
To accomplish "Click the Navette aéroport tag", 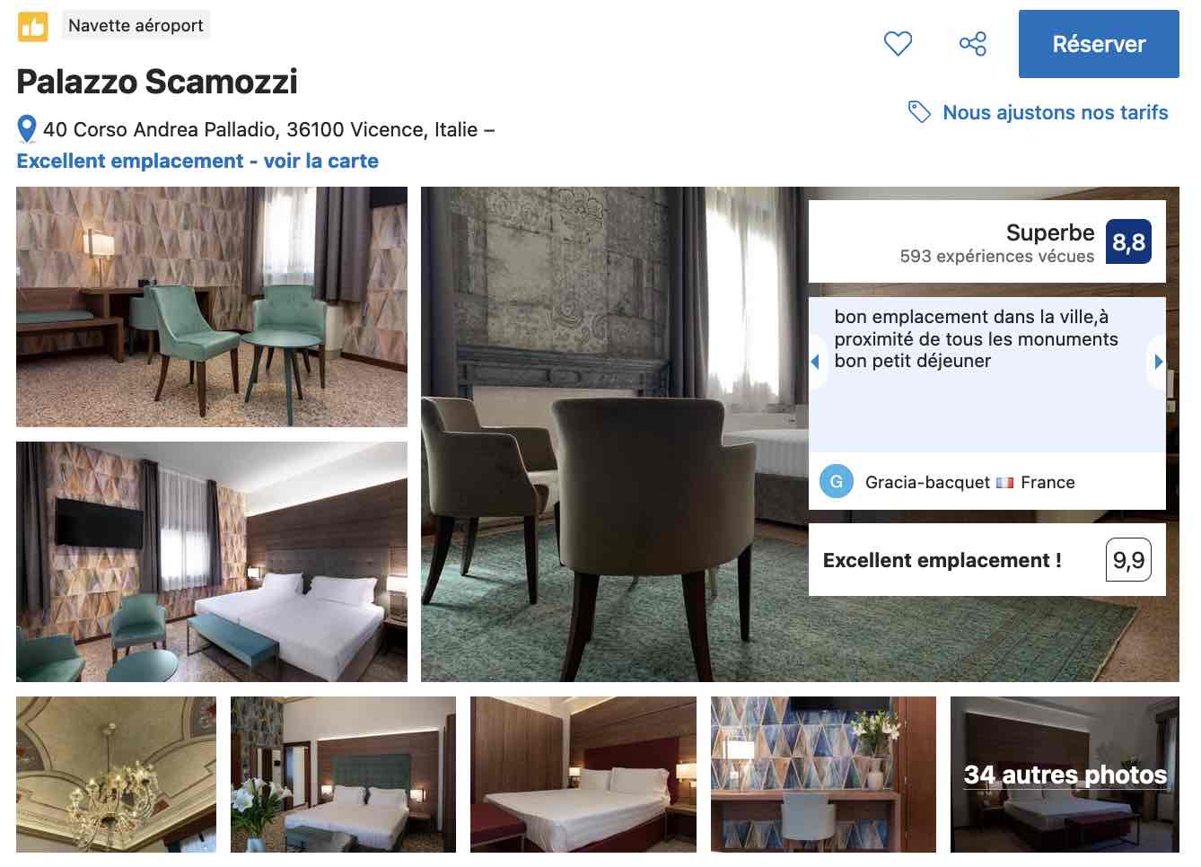I will 136,25.
